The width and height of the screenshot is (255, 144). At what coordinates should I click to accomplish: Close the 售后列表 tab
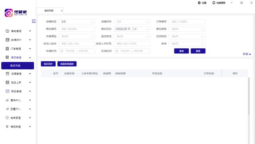click(x=62, y=11)
